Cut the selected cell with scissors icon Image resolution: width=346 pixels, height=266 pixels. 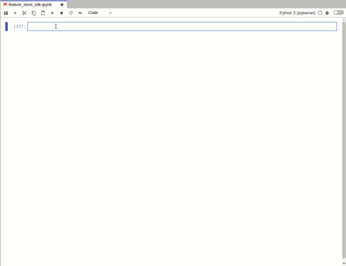pos(24,13)
